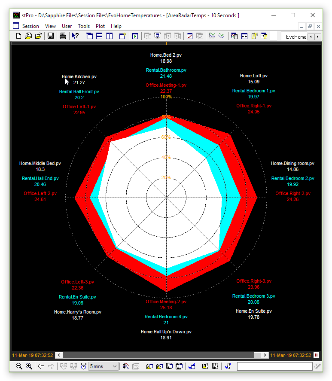Image resolution: width=332 pixels, height=381 pixels.
Task: Click the tab scroll right arrow near EvoHome
Action: coord(317,37)
